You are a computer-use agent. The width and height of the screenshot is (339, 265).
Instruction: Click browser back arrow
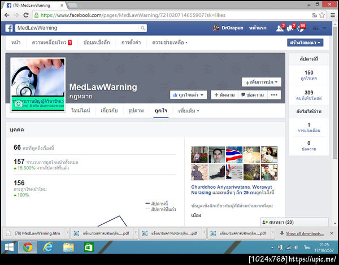[7, 15]
